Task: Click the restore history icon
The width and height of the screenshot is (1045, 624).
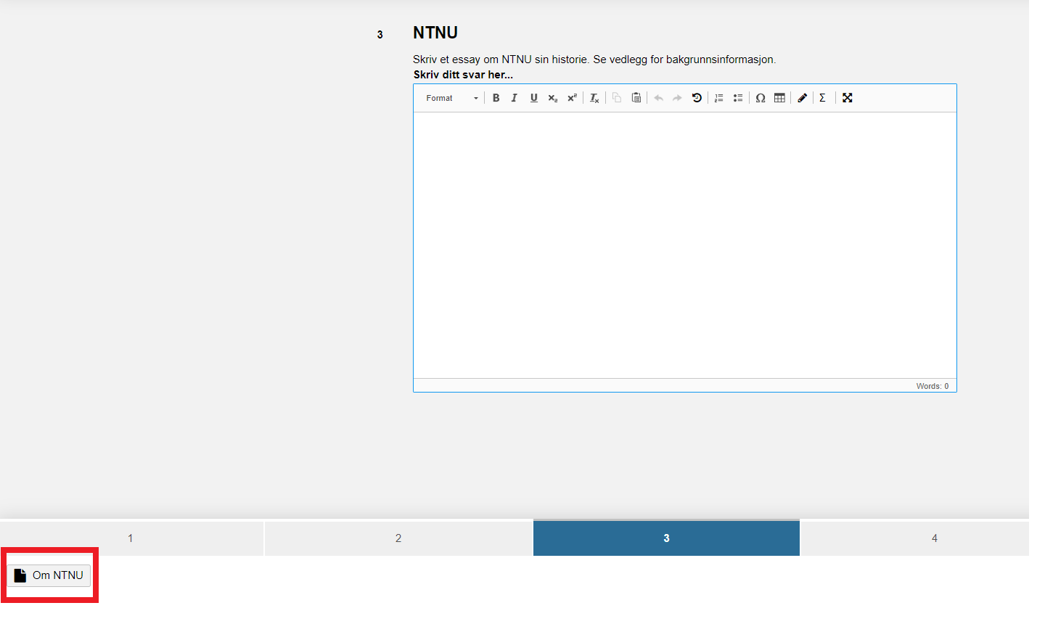Action: [697, 98]
